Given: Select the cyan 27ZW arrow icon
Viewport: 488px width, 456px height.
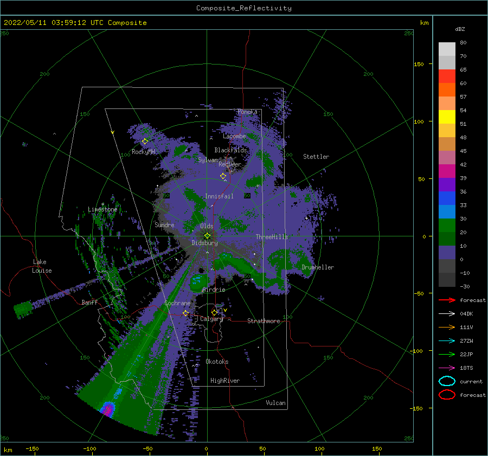Looking at the screenshot, I should (447, 341).
